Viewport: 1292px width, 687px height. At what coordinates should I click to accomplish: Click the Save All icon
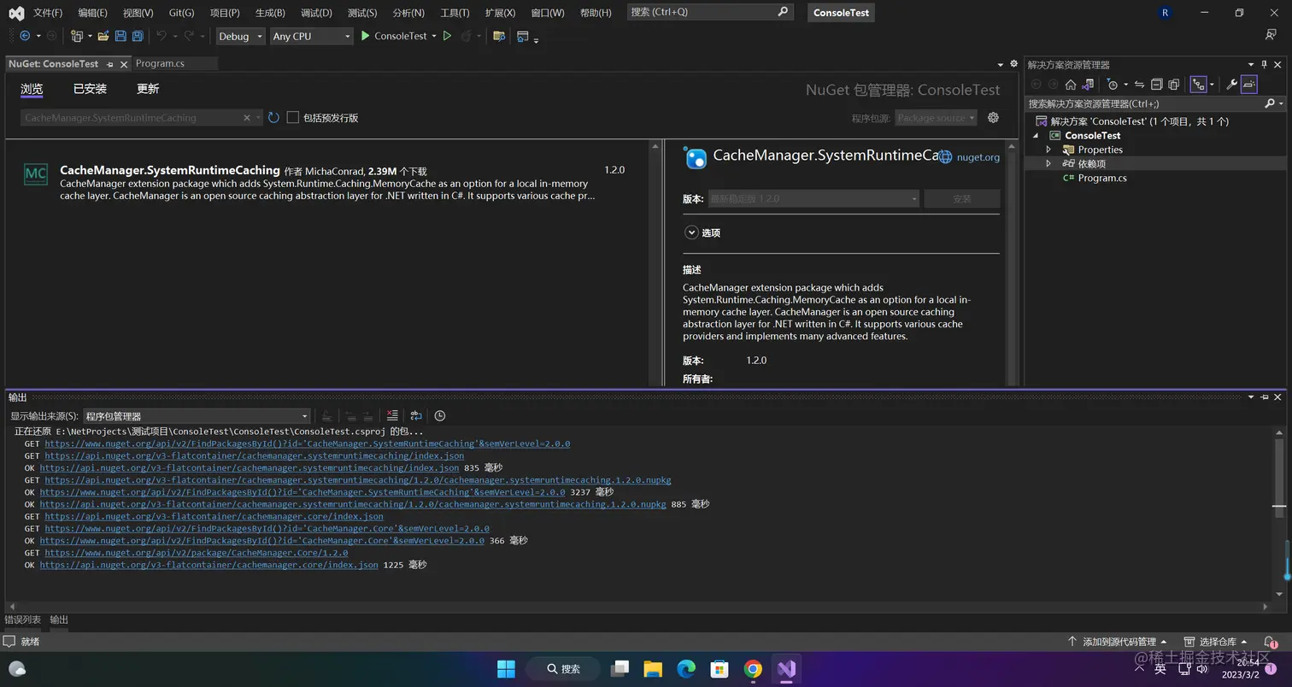[138, 36]
